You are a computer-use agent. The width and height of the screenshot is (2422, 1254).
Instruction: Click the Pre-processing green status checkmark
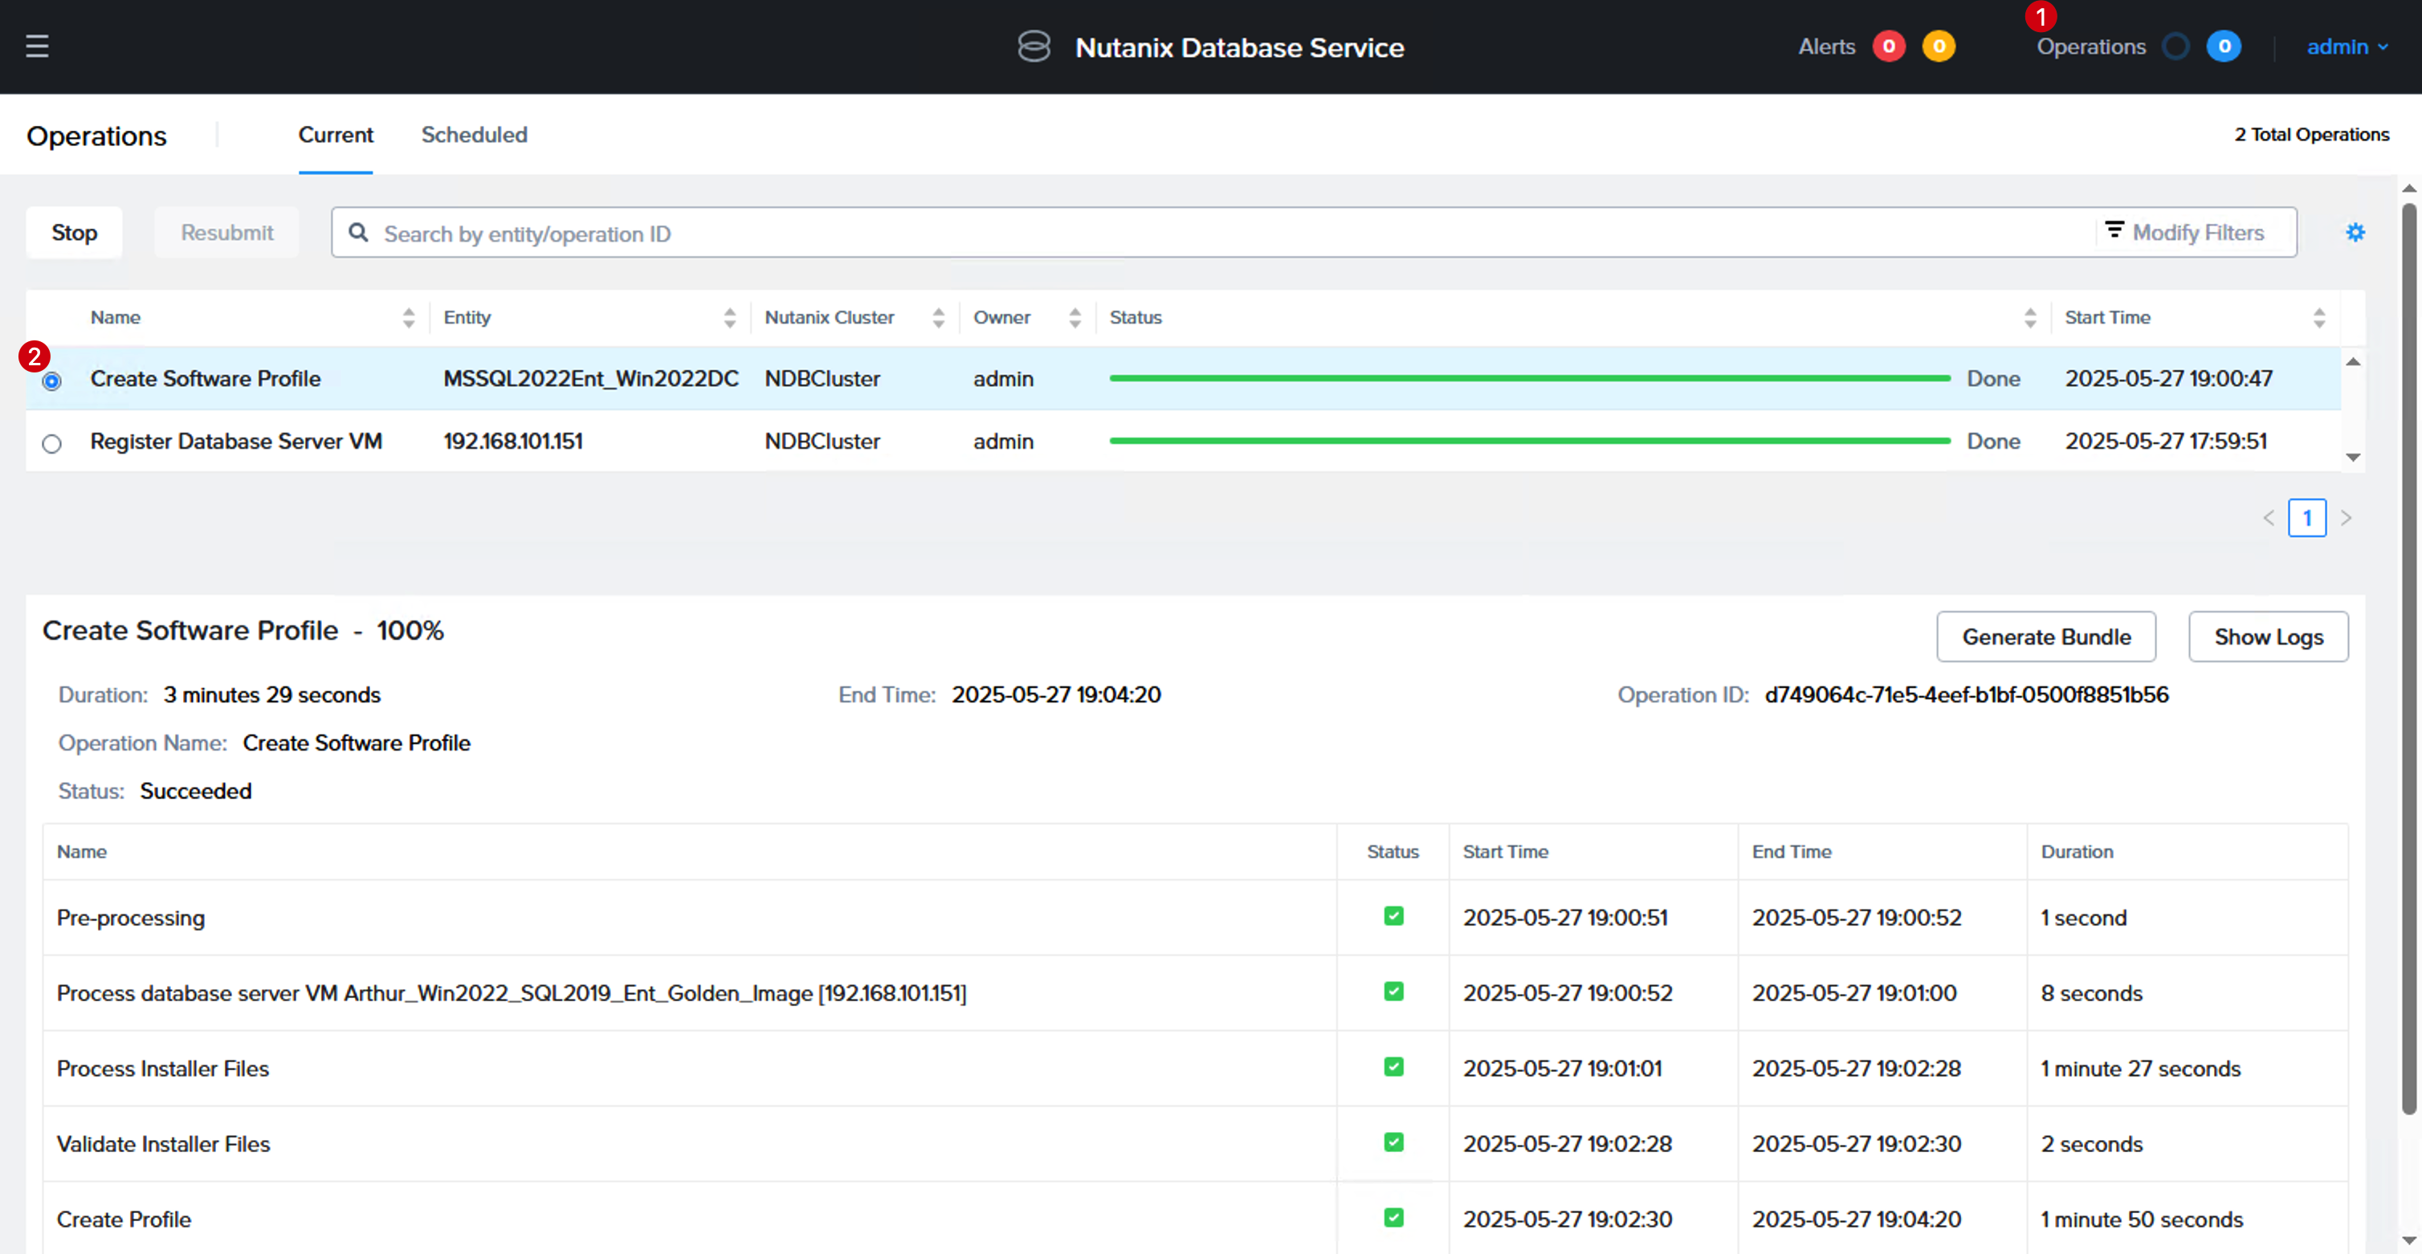[x=1393, y=915]
